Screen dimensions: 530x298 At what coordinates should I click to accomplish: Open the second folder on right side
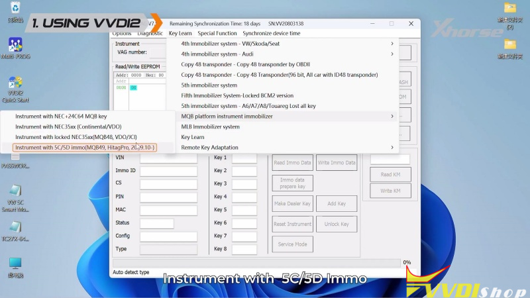point(509,46)
